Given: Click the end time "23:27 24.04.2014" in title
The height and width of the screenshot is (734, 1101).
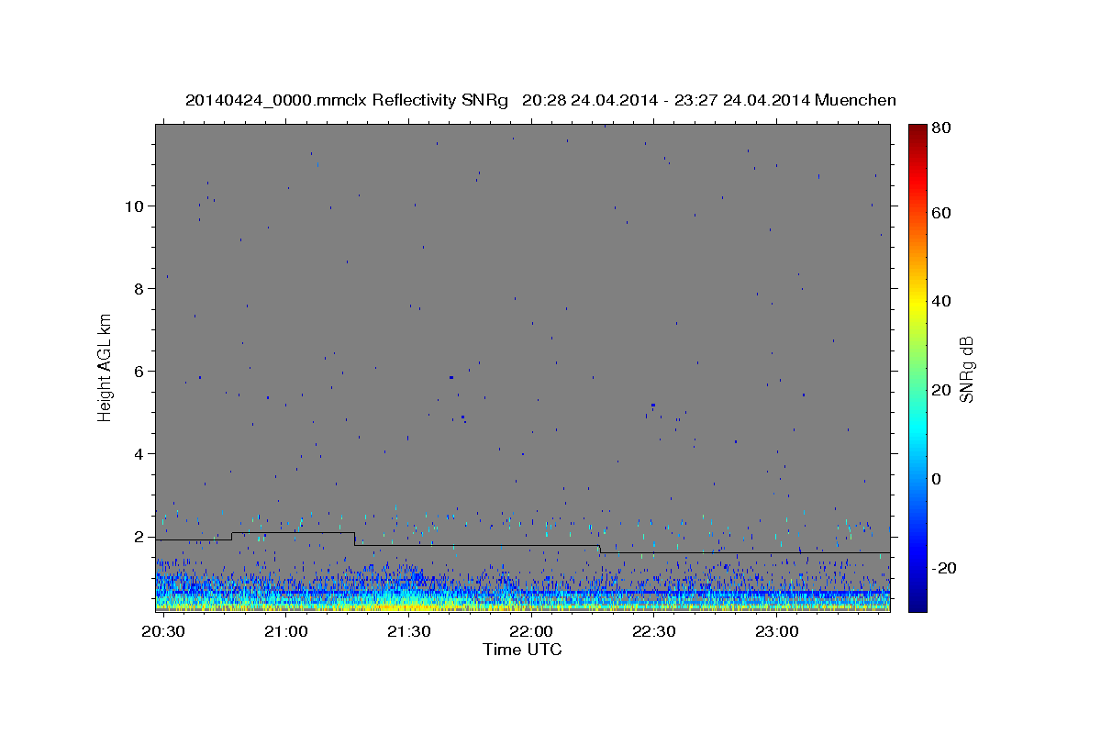Looking at the screenshot, I should point(741,100).
